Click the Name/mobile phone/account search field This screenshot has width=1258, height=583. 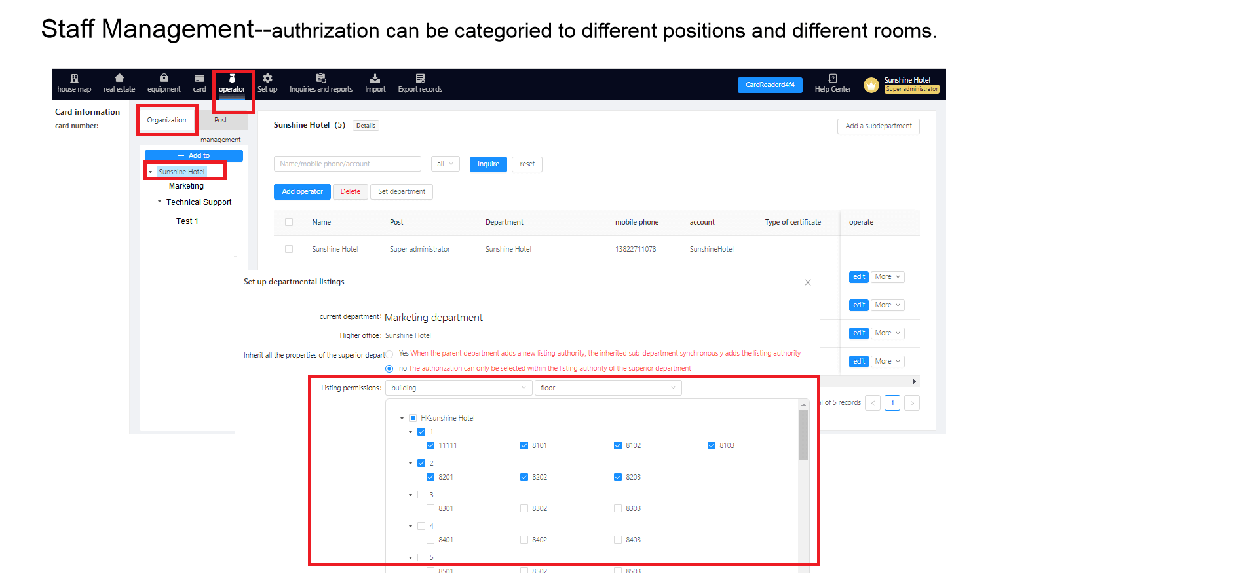point(347,164)
